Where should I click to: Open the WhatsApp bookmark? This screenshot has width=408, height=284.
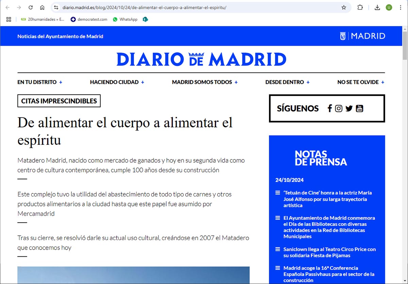point(125,19)
